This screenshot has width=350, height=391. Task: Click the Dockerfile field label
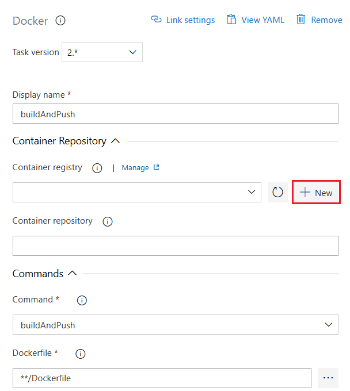pos(32,353)
